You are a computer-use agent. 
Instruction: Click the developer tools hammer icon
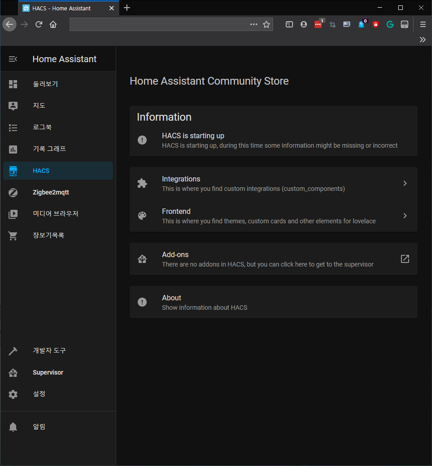coord(13,351)
